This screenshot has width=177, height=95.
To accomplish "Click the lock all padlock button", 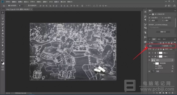I will point(163,49).
